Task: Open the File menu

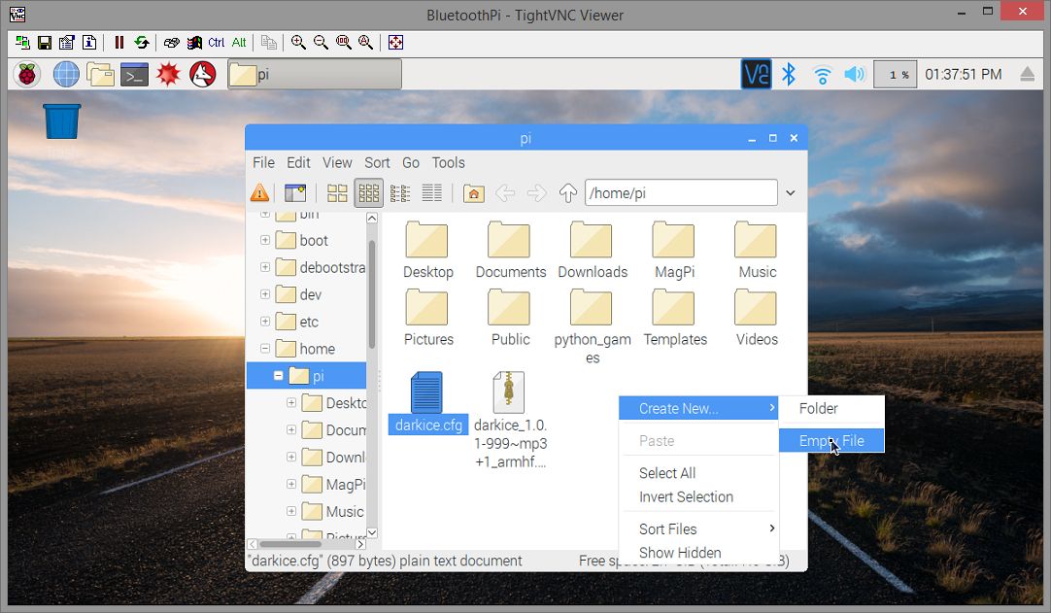Action: [263, 163]
